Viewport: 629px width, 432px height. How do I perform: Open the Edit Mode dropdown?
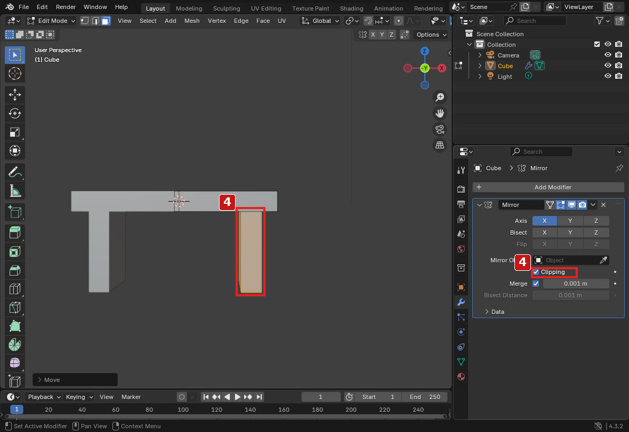point(51,21)
